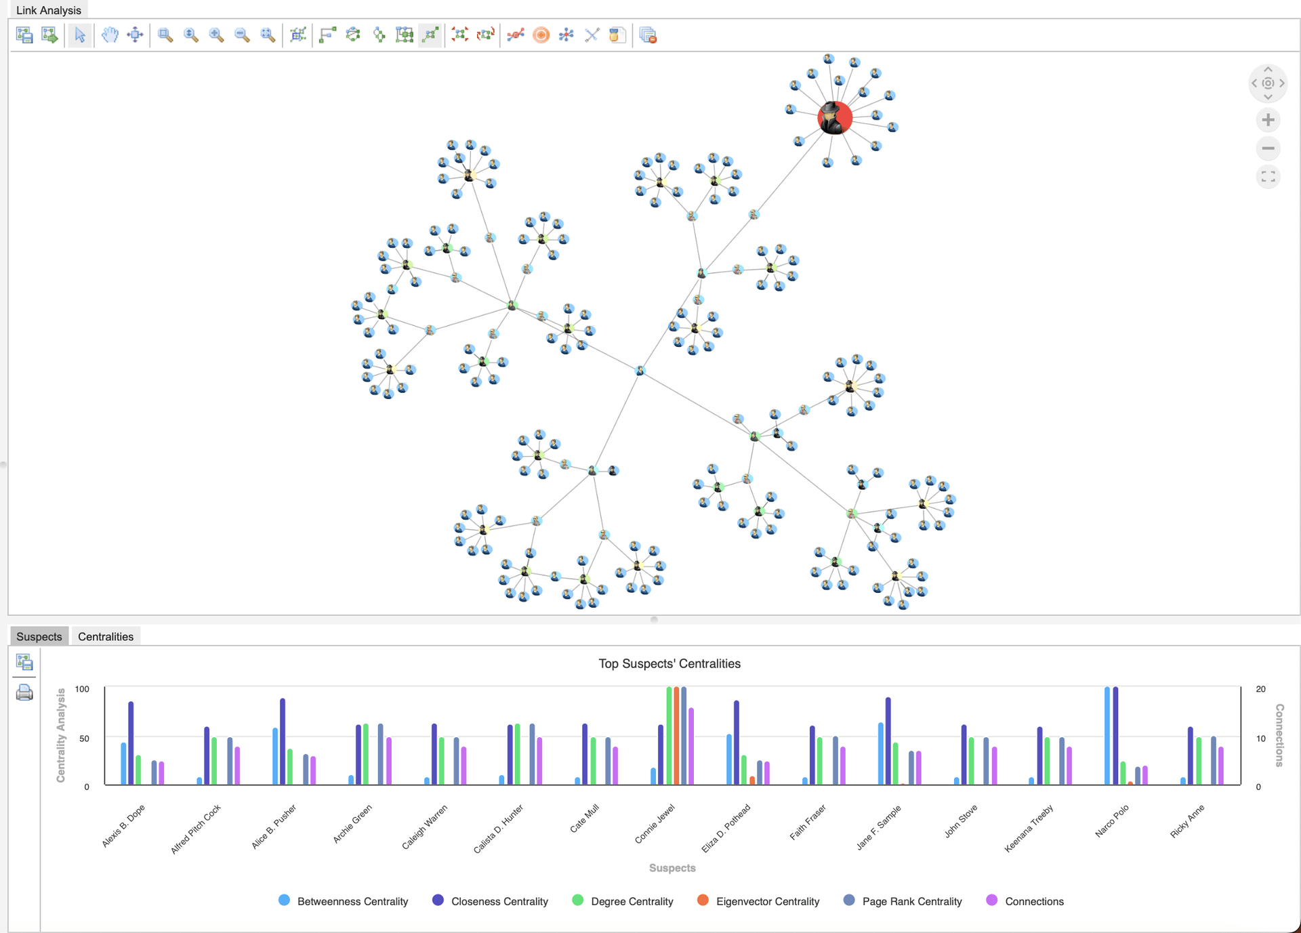Toggle the highlighted organic layout button
Viewport: 1301px width, 933px height.
point(430,35)
